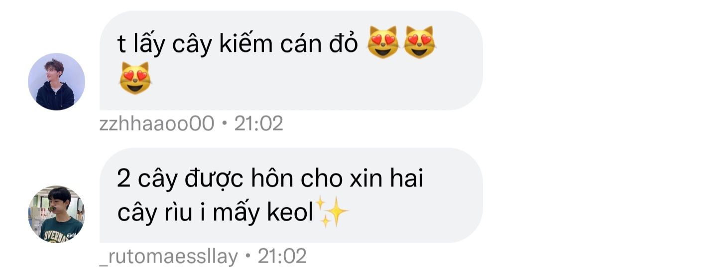Viewport: 717px width, 274px height.
Task: Click the 21:02 timestamp beside zzhhaaoo00
Action: 258,124
